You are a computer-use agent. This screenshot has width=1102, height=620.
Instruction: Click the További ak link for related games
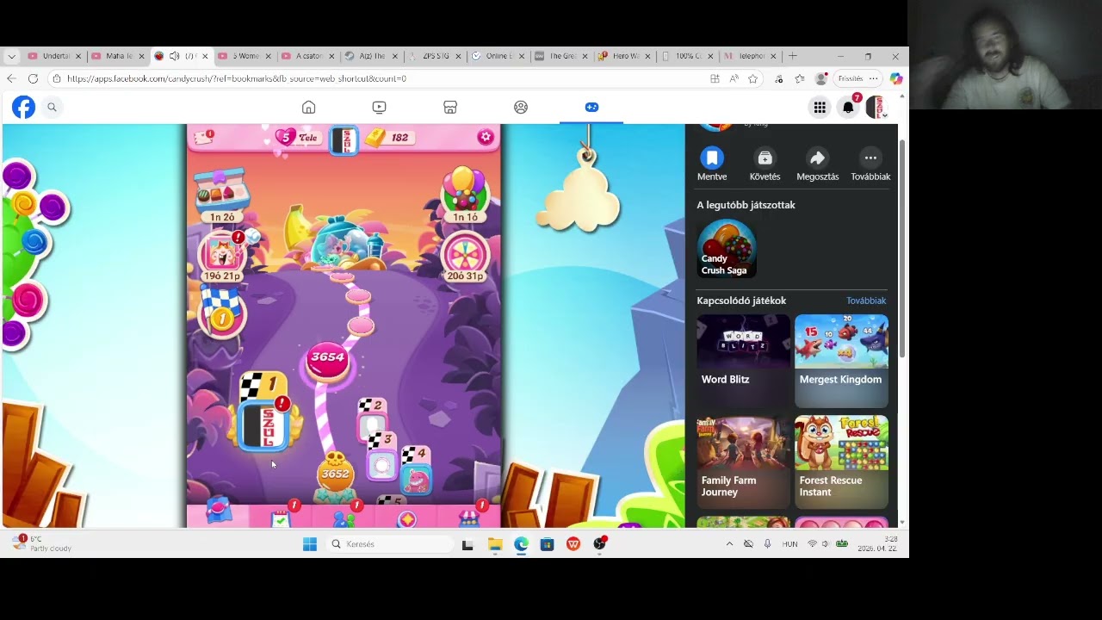point(865,301)
